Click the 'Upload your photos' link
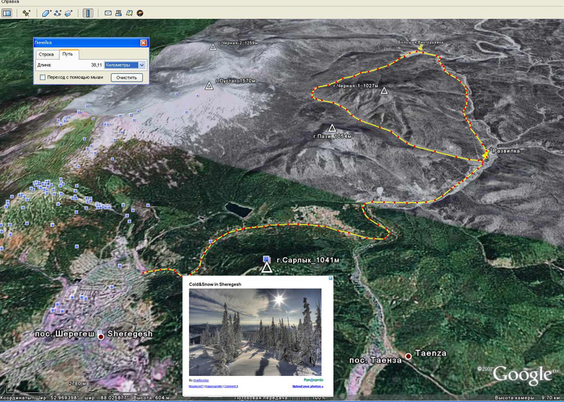This screenshot has height=402, width=564. pyautogui.click(x=307, y=387)
